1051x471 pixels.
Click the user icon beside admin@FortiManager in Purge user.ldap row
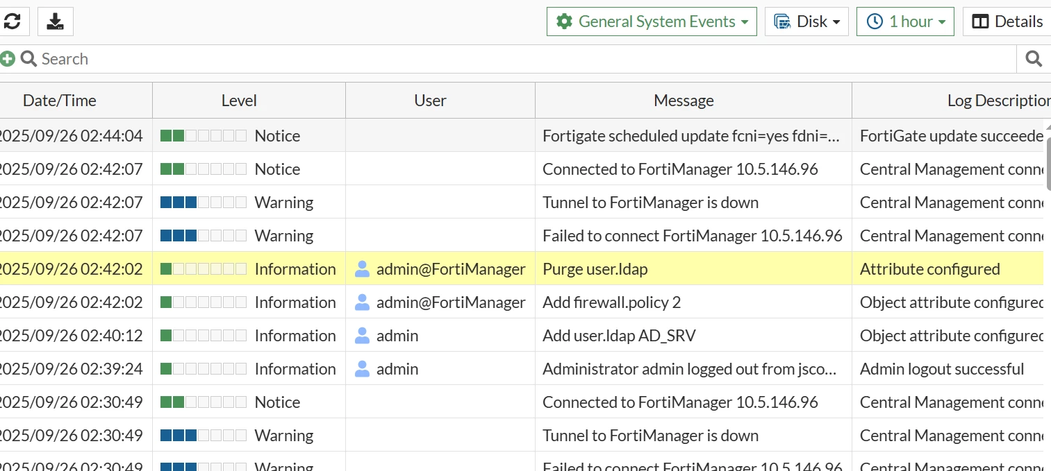[x=362, y=269]
